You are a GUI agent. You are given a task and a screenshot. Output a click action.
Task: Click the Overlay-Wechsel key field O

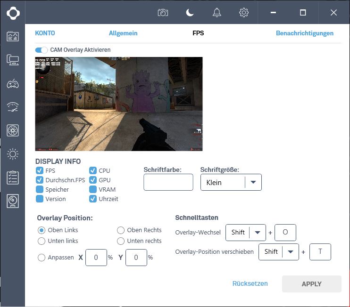[285, 233]
